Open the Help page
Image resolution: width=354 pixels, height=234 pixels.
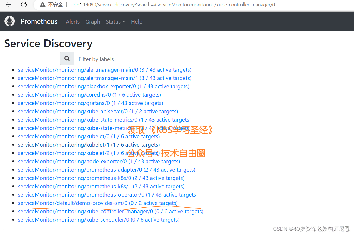(137, 22)
